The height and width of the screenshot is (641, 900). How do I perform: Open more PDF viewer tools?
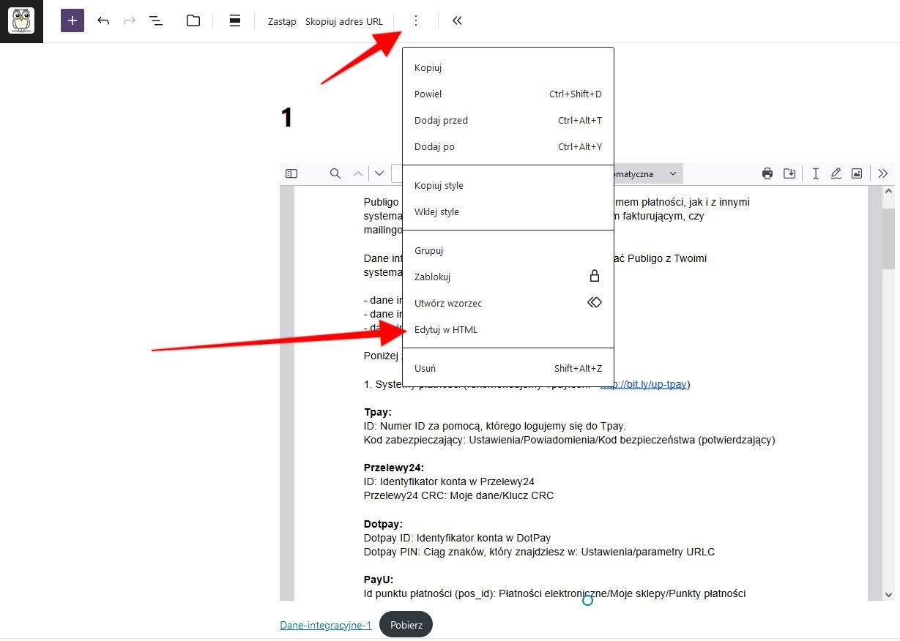[x=882, y=173]
